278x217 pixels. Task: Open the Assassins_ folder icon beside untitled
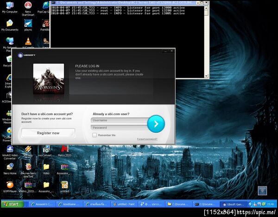tap(46, 187)
